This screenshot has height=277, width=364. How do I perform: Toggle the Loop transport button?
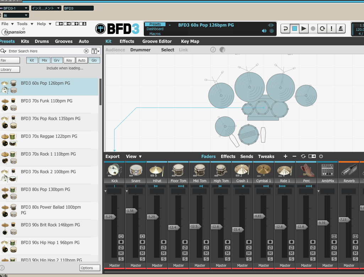click(x=322, y=29)
